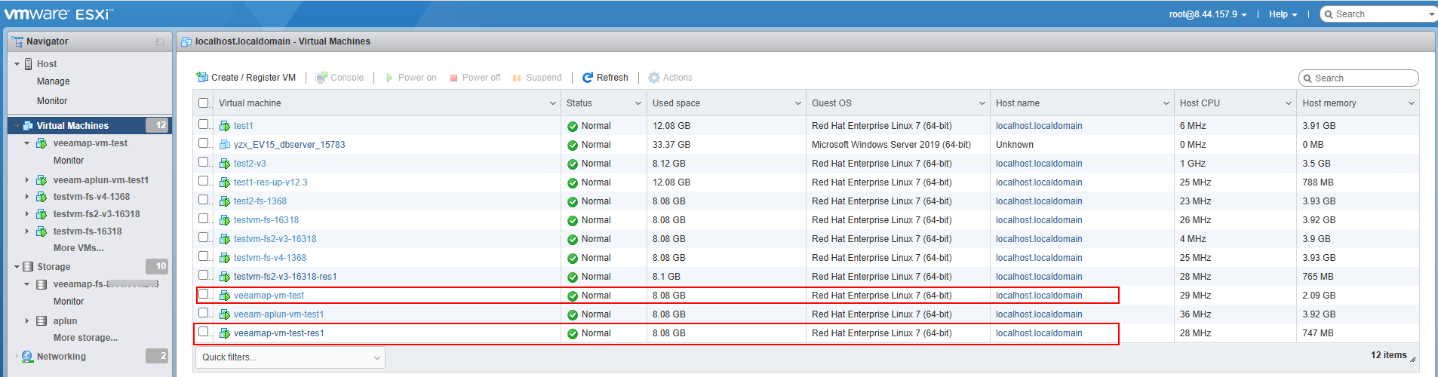Open the testvm-fs-16318 VM link in table

coord(266,220)
